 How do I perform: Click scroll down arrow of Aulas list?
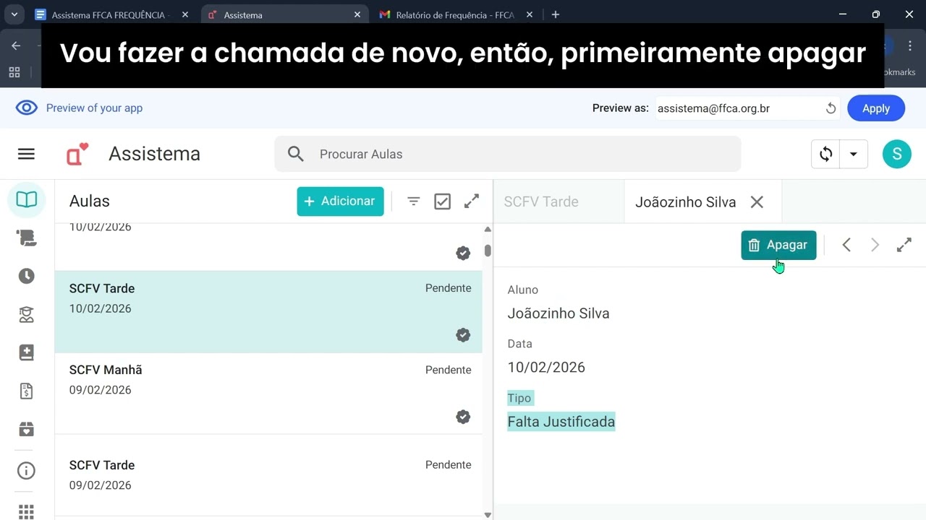click(488, 515)
